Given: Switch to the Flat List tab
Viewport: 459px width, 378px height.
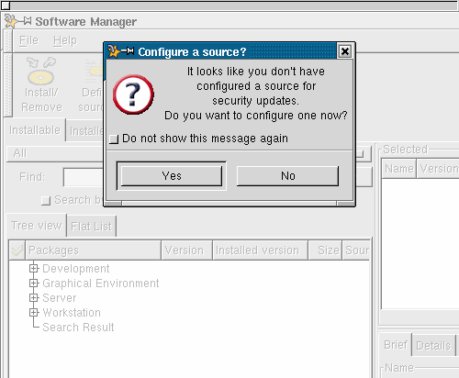Looking at the screenshot, I should [x=92, y=227].
